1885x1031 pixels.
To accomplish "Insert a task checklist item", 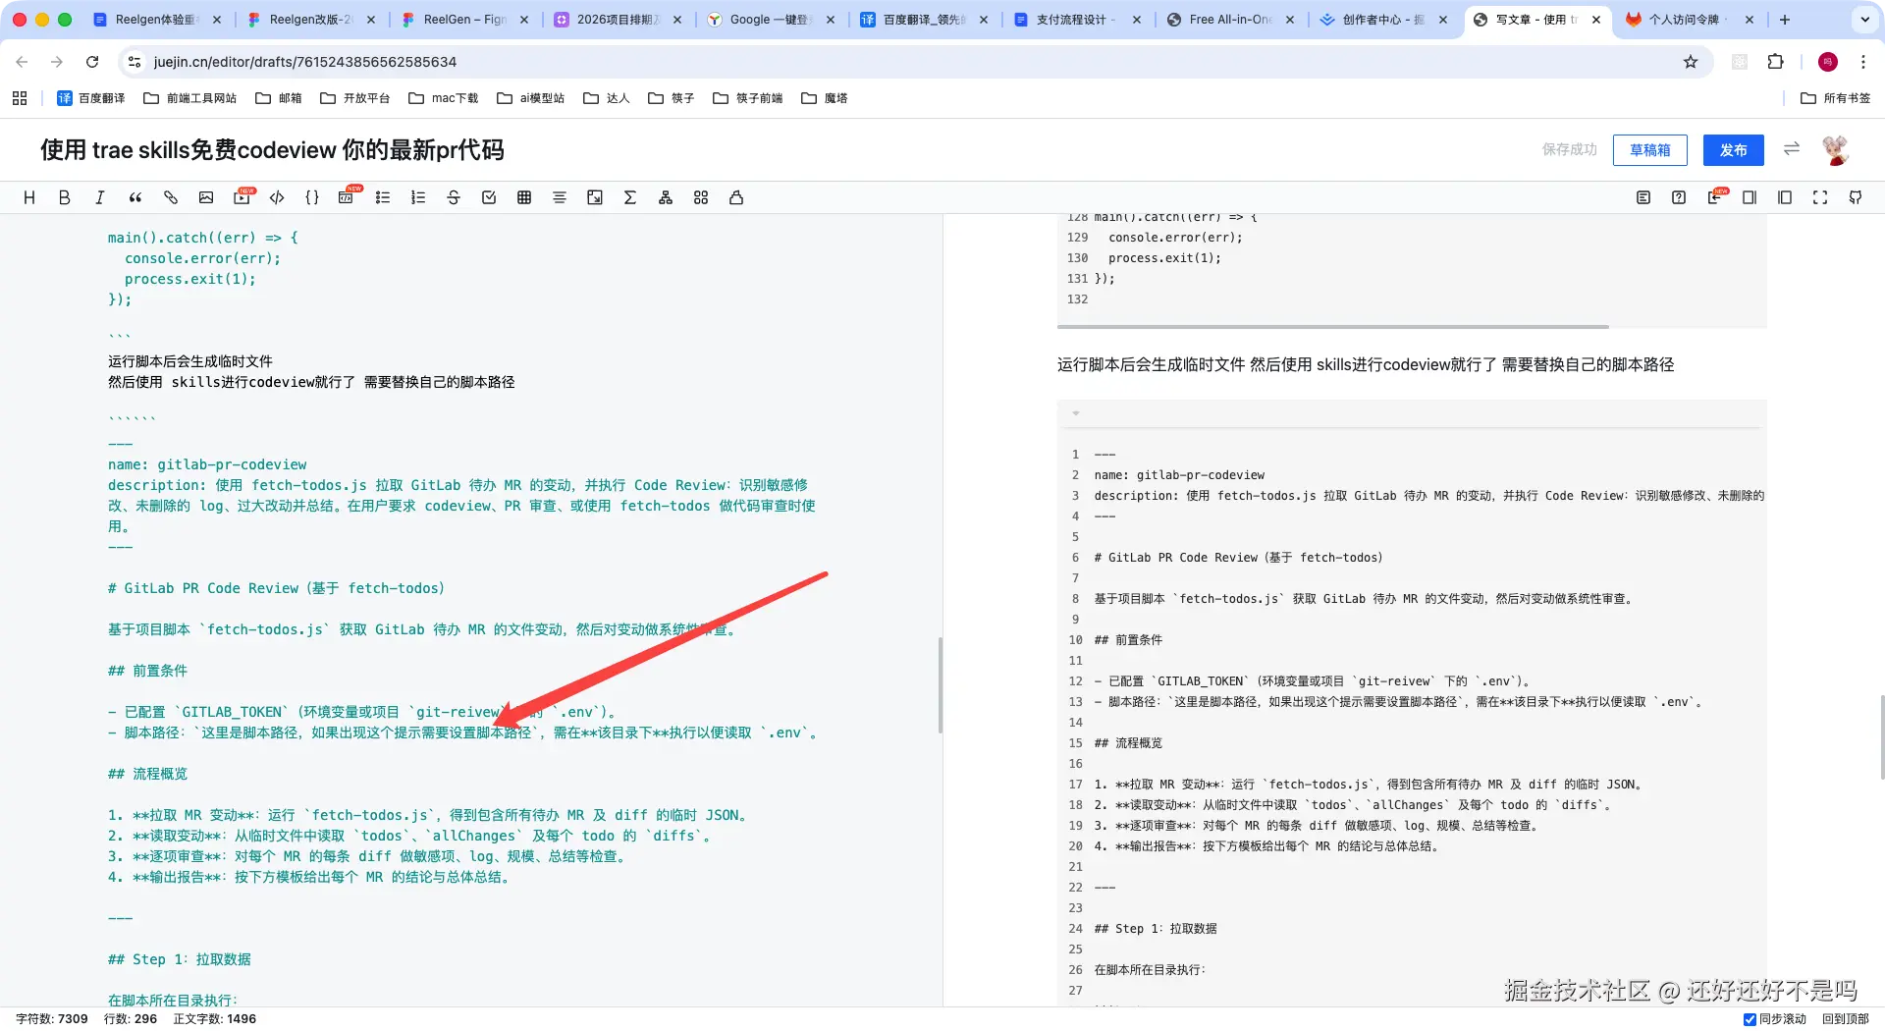I will (489, 197).
